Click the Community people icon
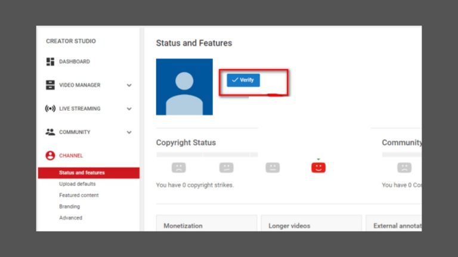The image size is (458, 257). click(50, 132)
